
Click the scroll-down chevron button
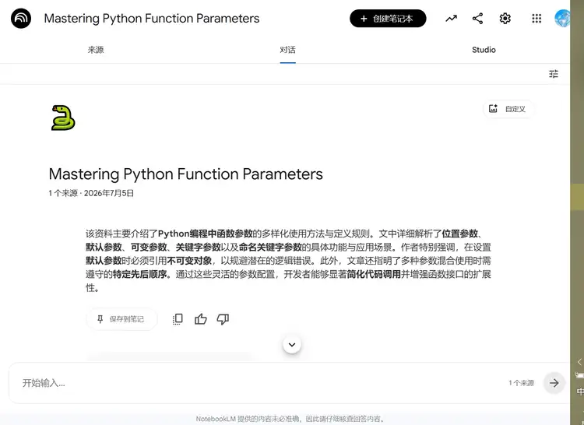point(292,345)
